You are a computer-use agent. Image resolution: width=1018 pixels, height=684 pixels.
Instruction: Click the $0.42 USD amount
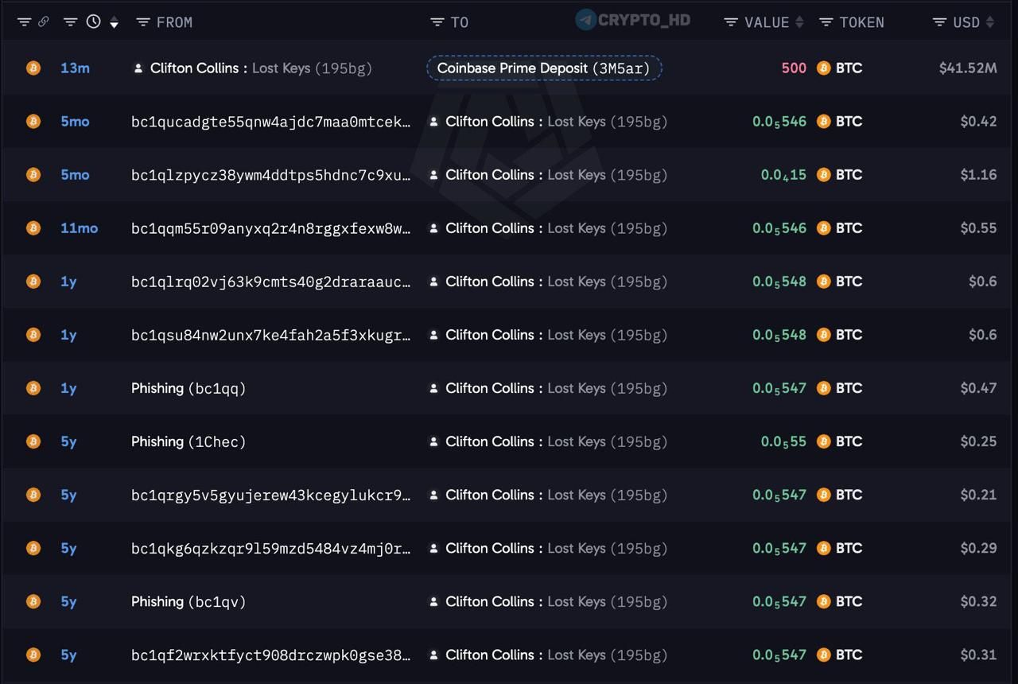coord(978,122)
